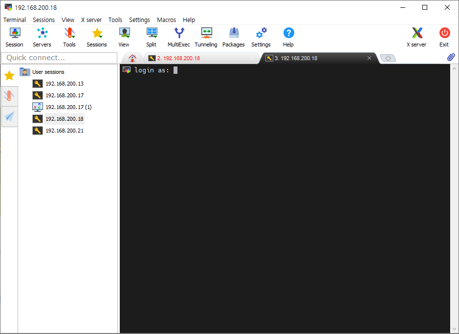Open the Help toolbar icon
Screen dimensions: 459x334
point(288,37)
